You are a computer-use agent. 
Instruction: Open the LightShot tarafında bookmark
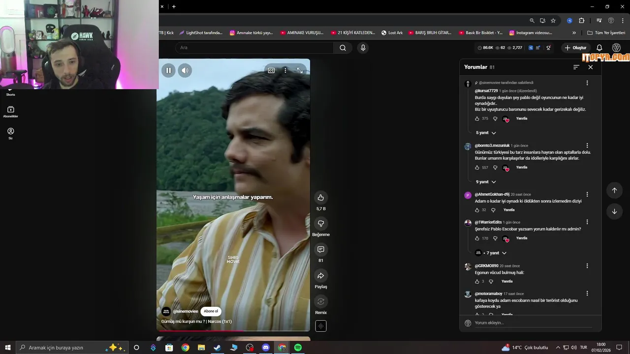[x=201, y=33]
